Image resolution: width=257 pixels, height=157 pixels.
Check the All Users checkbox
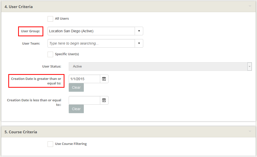point(50,19)
